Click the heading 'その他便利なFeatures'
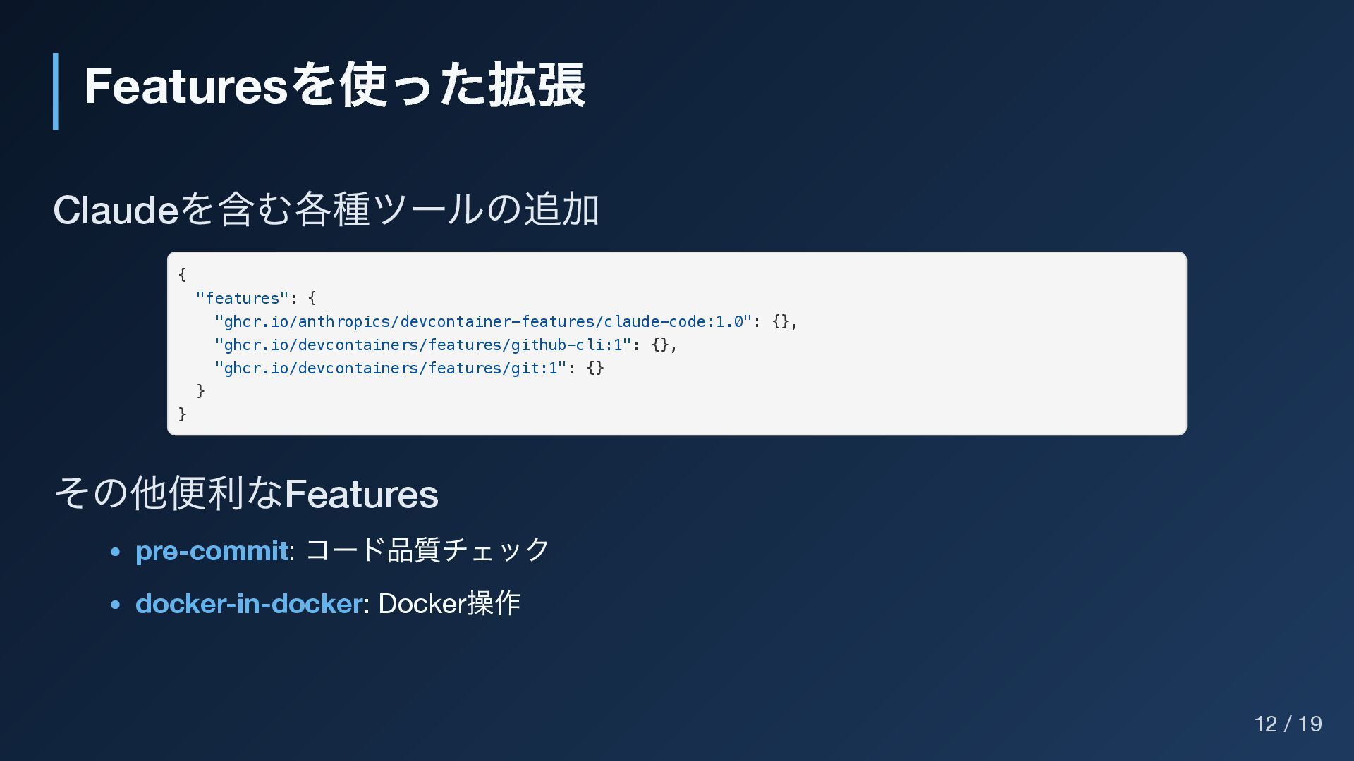The width and height of the screenshot is (1354, 761). [246, 493]
